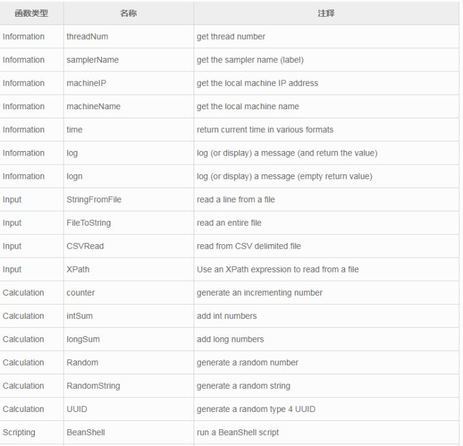Image resolution: width=463 pixels, height=446 pixels.
Task: Click the 函数类型 column header
Action: point(32,13)
